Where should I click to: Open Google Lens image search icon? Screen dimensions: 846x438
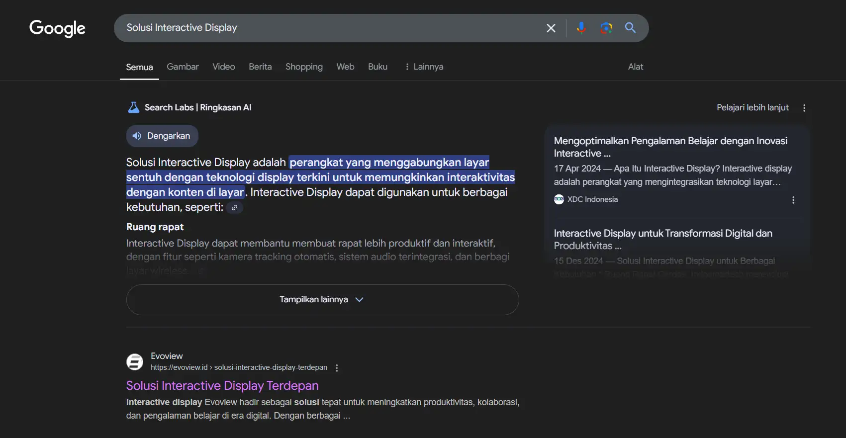(x=606, y=28)
